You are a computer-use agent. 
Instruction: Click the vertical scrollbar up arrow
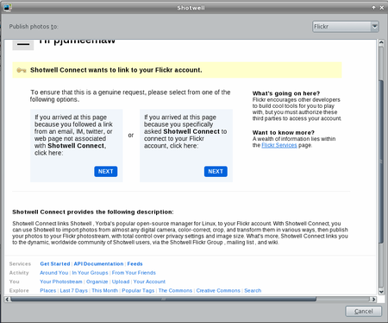(381, 42)
